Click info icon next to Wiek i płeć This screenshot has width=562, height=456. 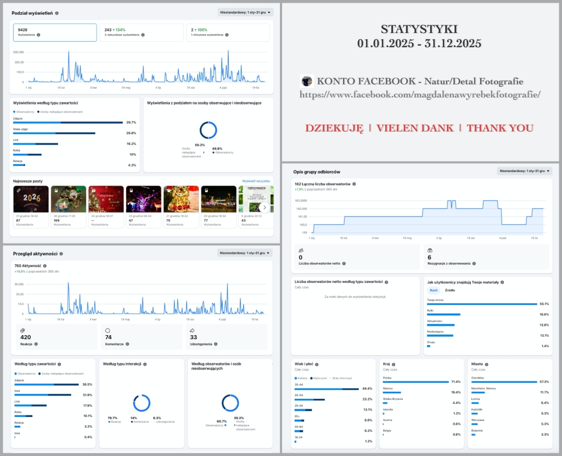317,364
